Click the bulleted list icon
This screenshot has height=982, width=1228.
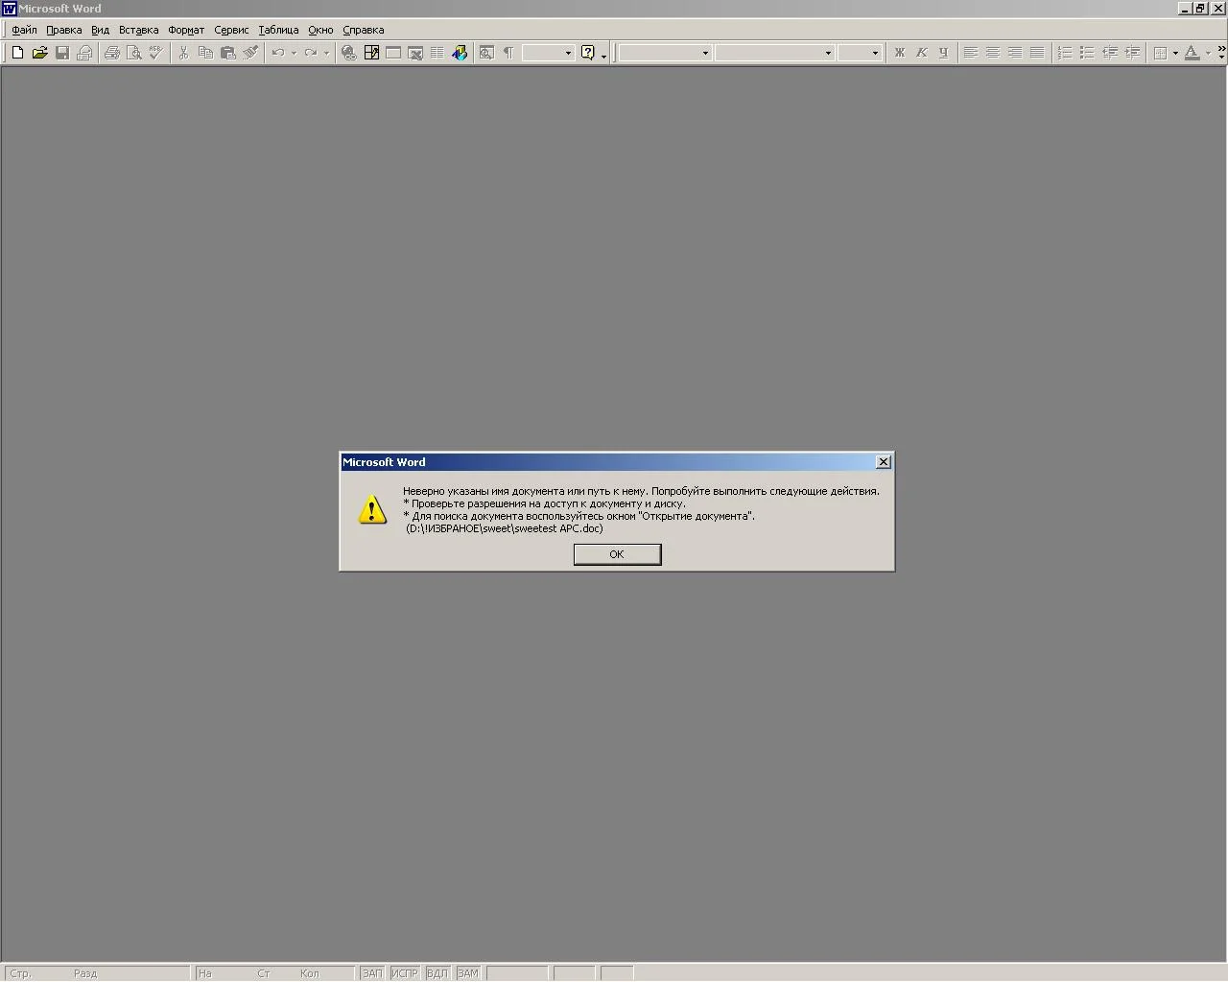(x=1087, y=53)
